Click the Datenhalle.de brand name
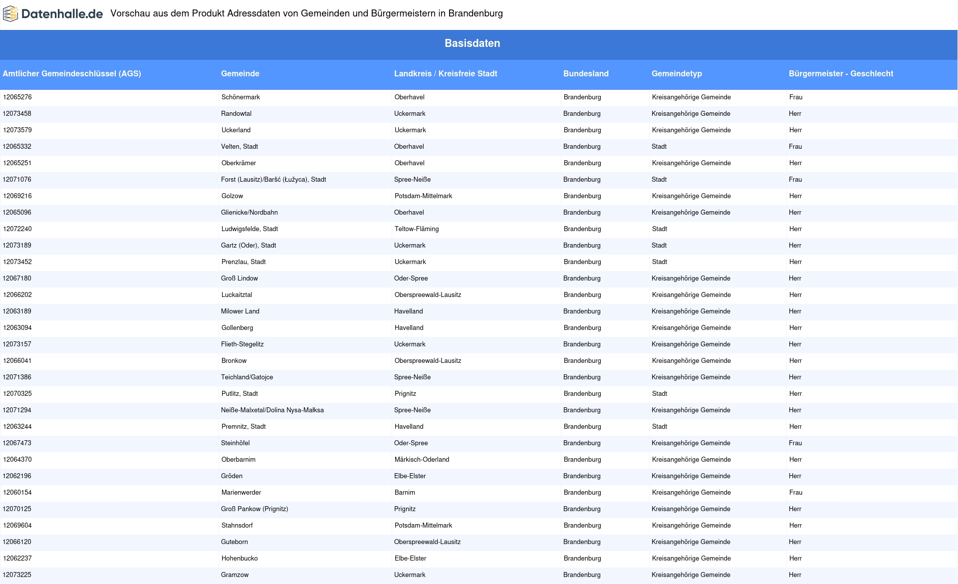This screenshot has width=958, height=584. [62, 14]
